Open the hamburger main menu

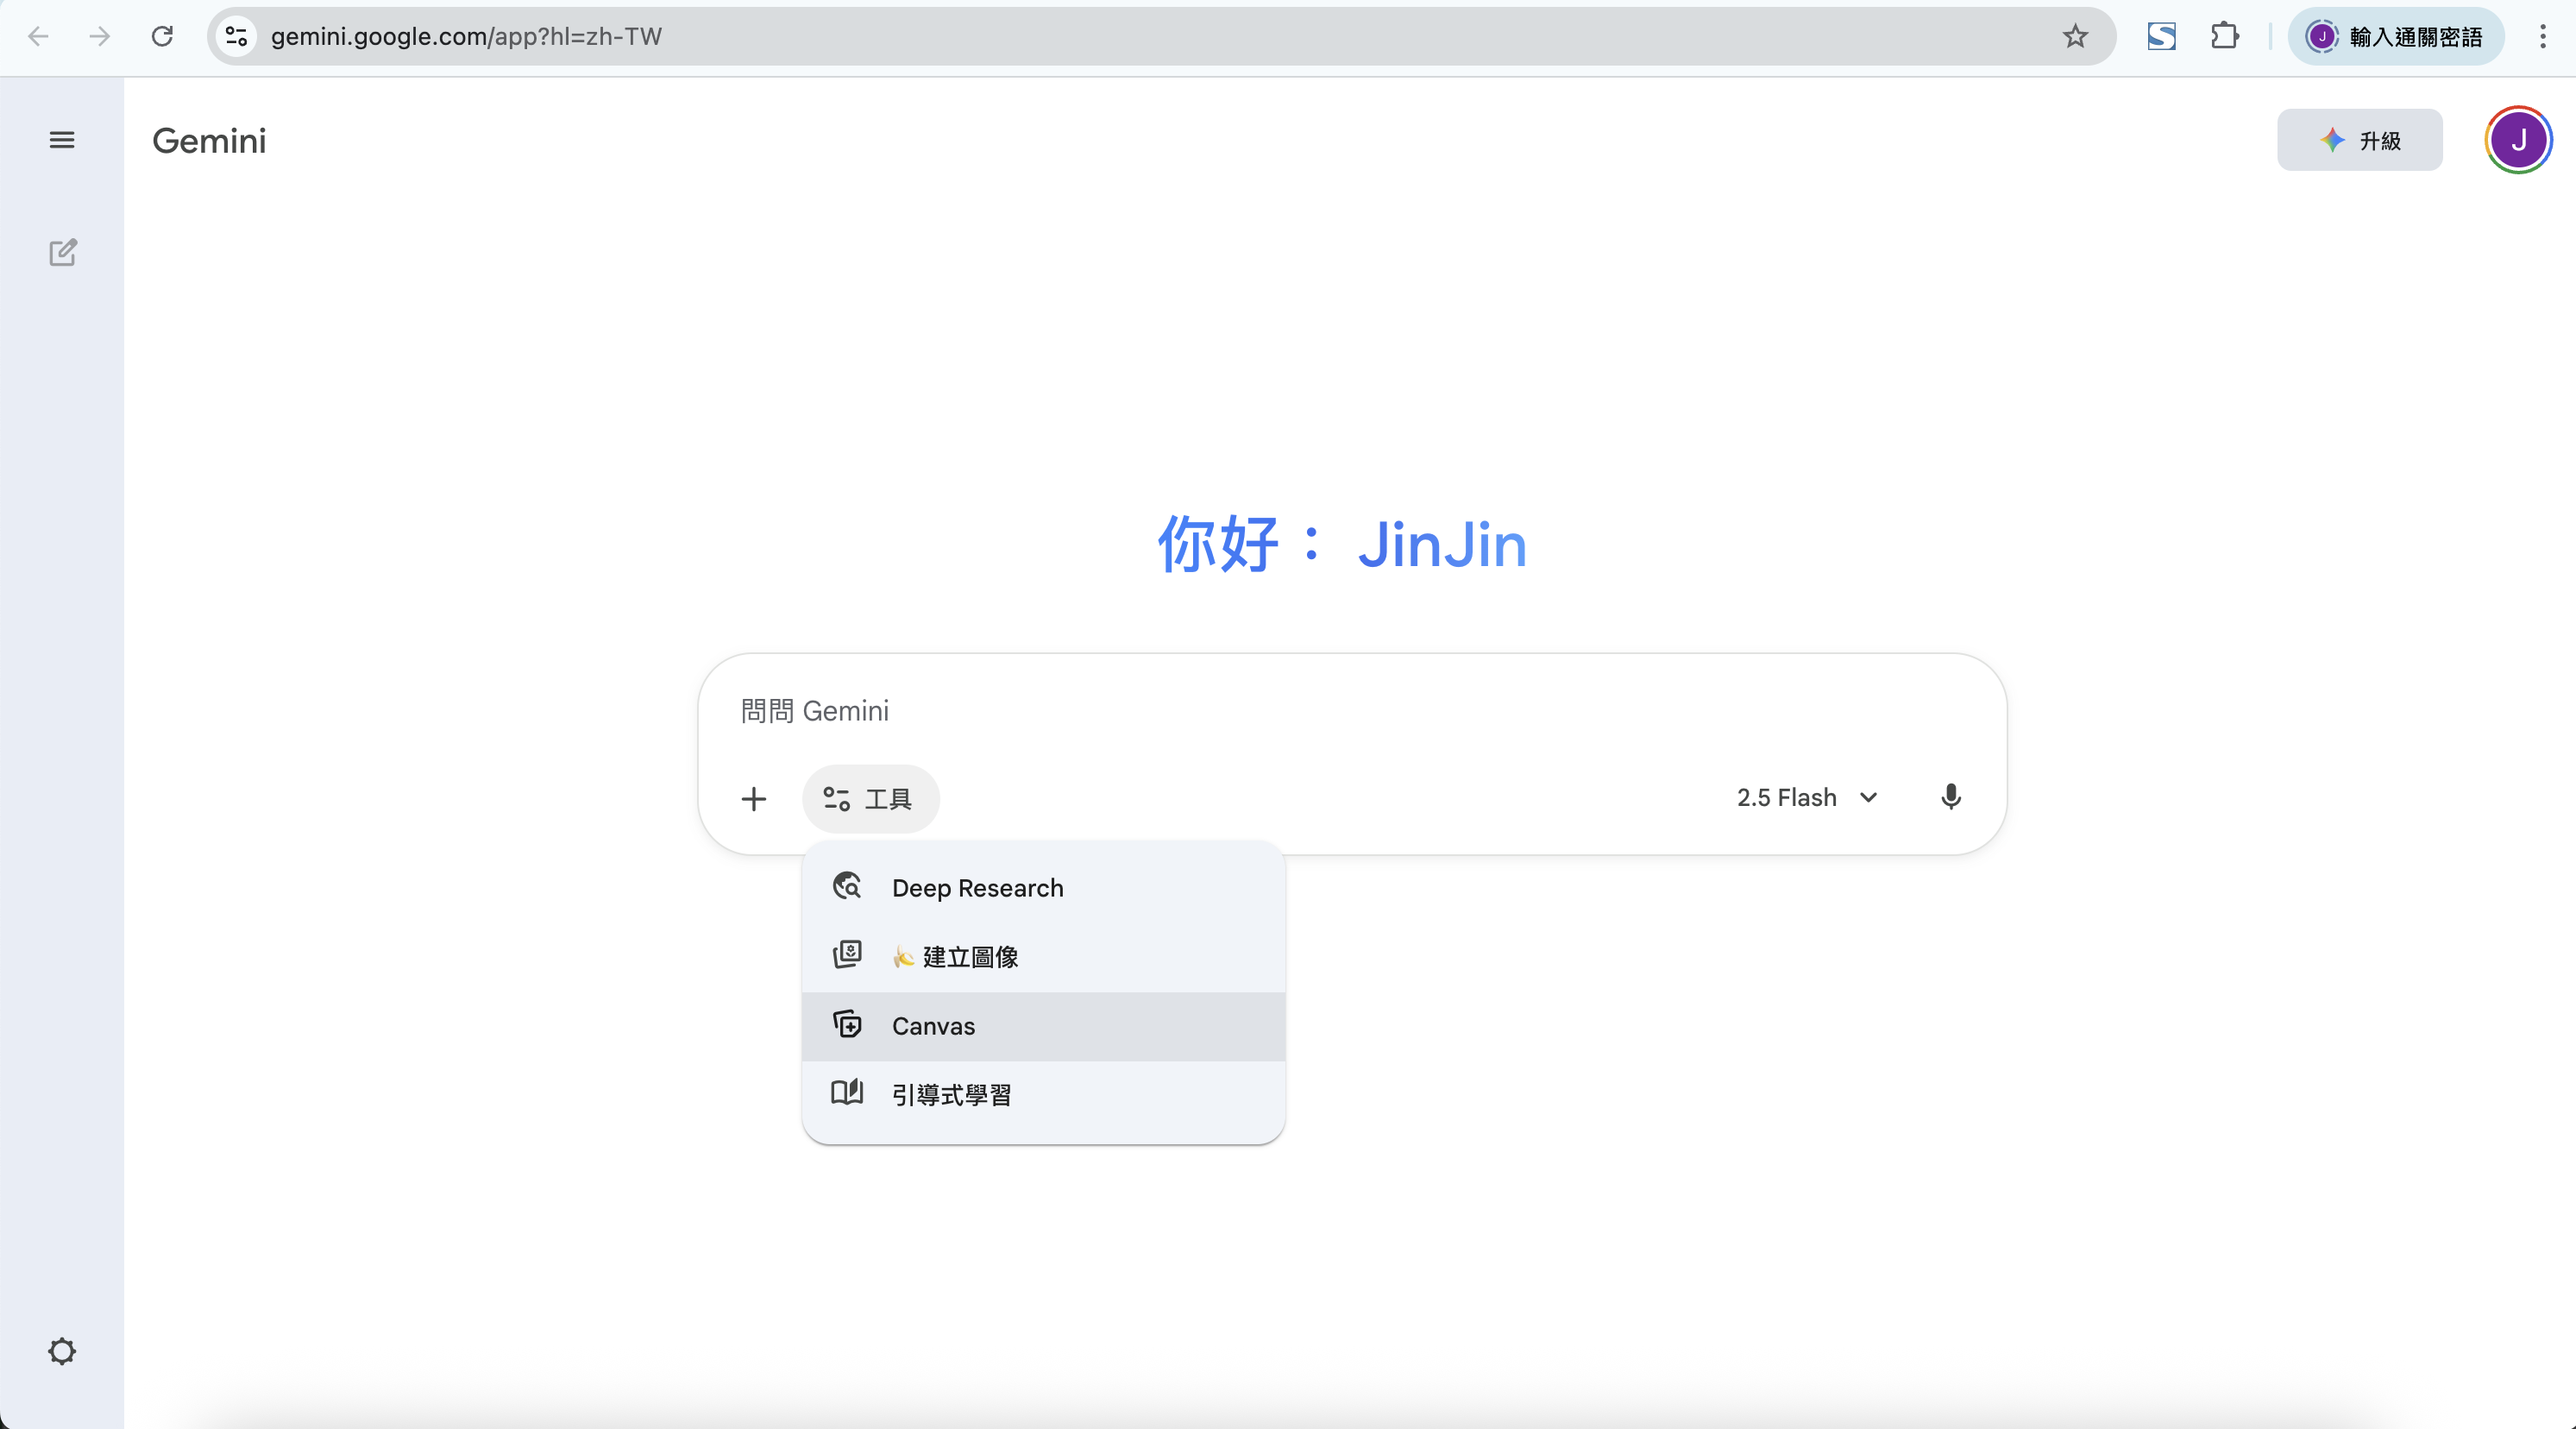click(62, 140)
